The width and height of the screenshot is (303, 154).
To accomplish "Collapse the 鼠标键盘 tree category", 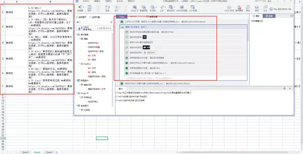I will tap(77, 34).
